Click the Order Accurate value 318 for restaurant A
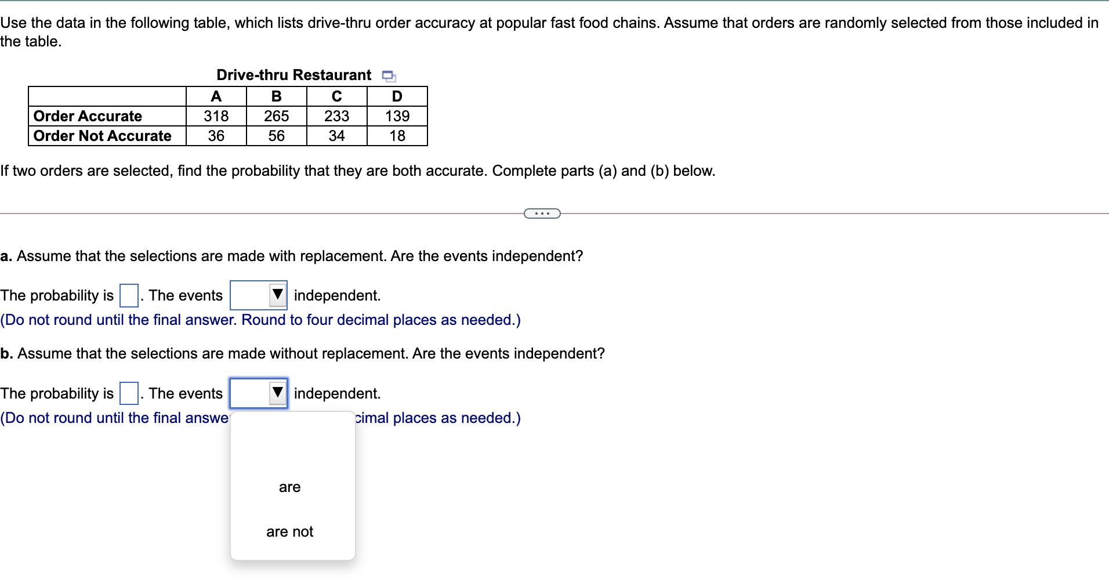 [215, 115]
